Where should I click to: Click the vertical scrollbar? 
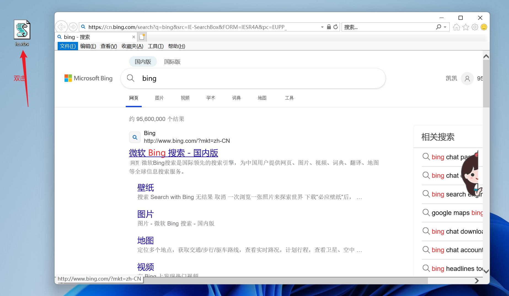tap(486, 83)
